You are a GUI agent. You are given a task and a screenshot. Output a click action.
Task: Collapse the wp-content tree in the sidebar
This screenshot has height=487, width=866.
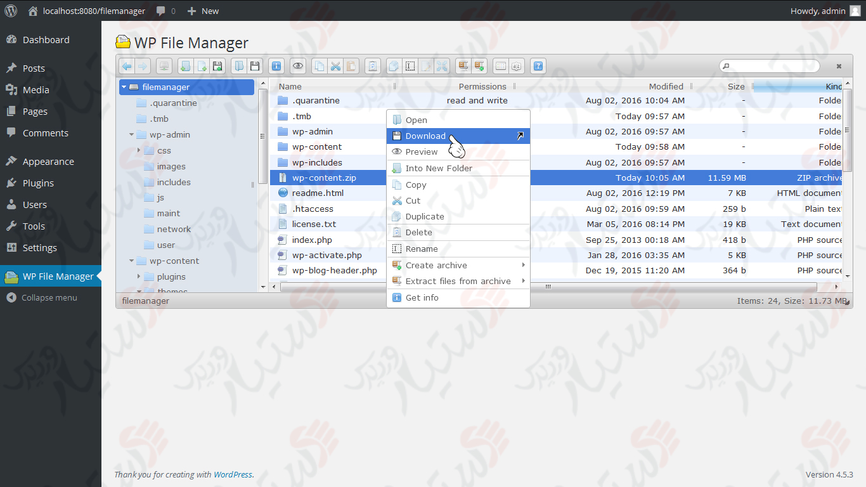point(131,261)
